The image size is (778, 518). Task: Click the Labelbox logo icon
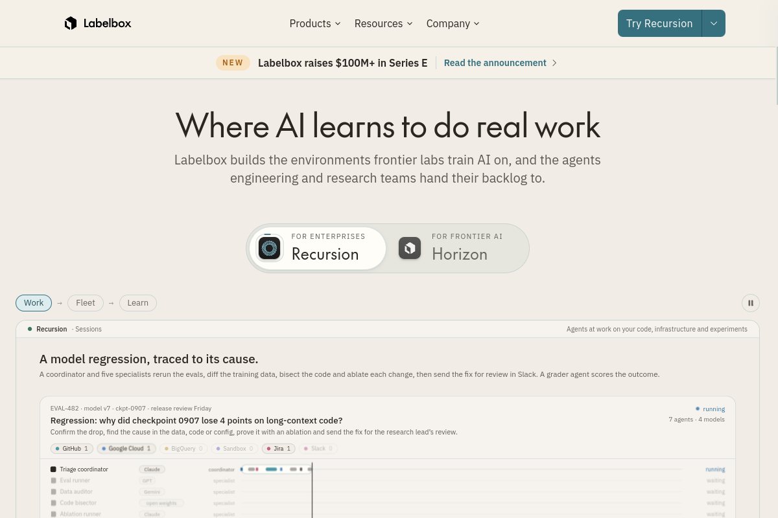click(x=71, y=23)
